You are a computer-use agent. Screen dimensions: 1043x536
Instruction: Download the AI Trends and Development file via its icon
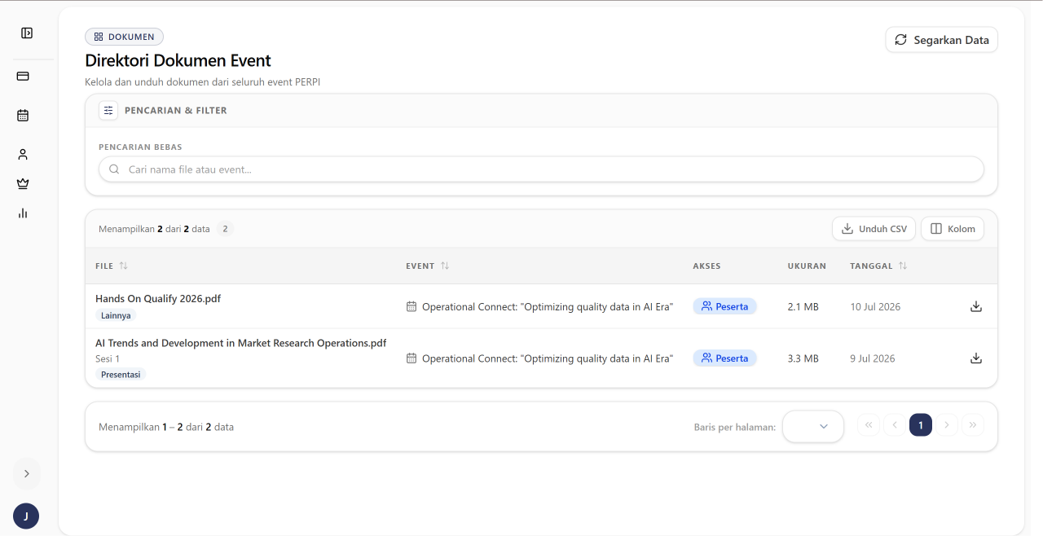click(976, 358)
